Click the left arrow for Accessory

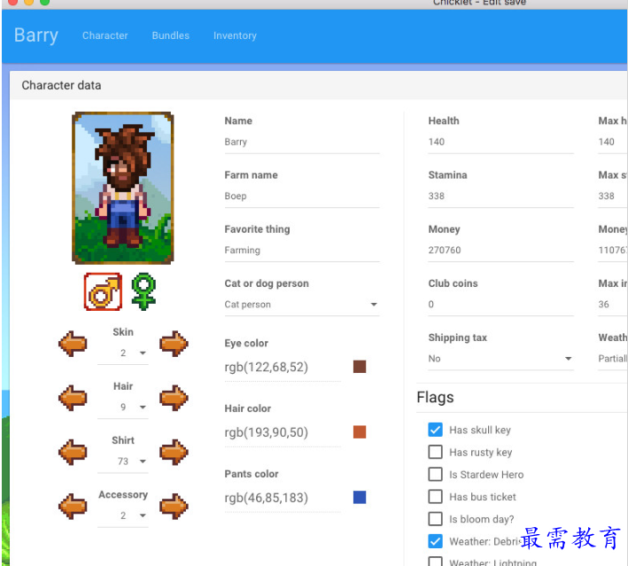tap(73, 507)
